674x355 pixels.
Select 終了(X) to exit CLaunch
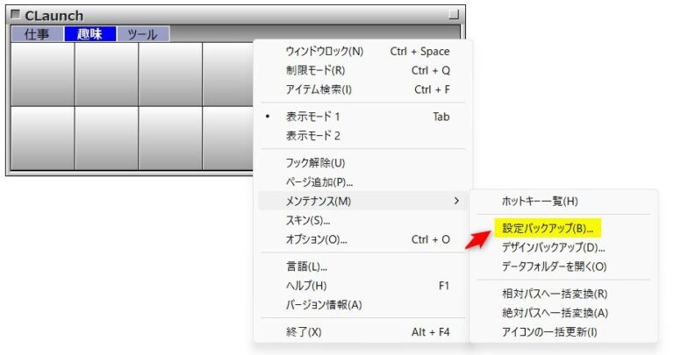tap(362, 332)
